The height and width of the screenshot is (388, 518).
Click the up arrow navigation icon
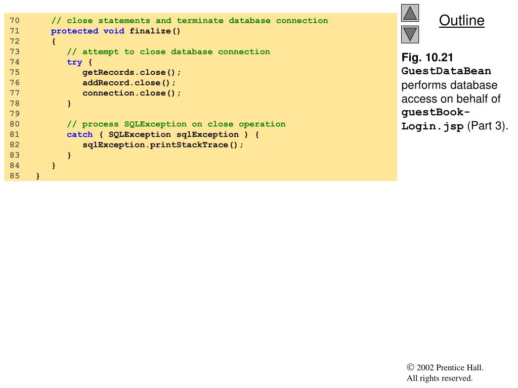pos(410,13)
